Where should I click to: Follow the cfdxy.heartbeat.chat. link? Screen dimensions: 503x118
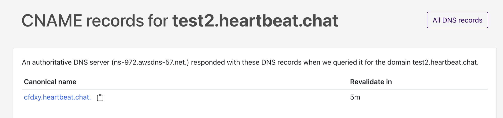pos(57,97)
